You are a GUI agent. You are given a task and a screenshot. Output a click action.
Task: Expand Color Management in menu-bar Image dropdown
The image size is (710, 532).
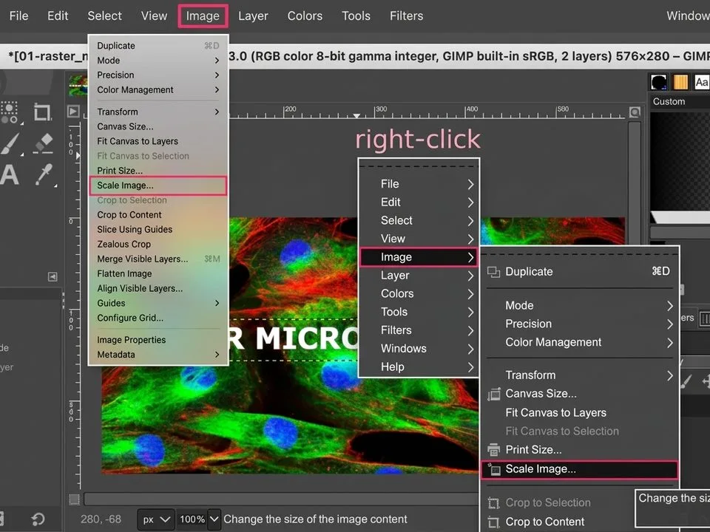158,89
